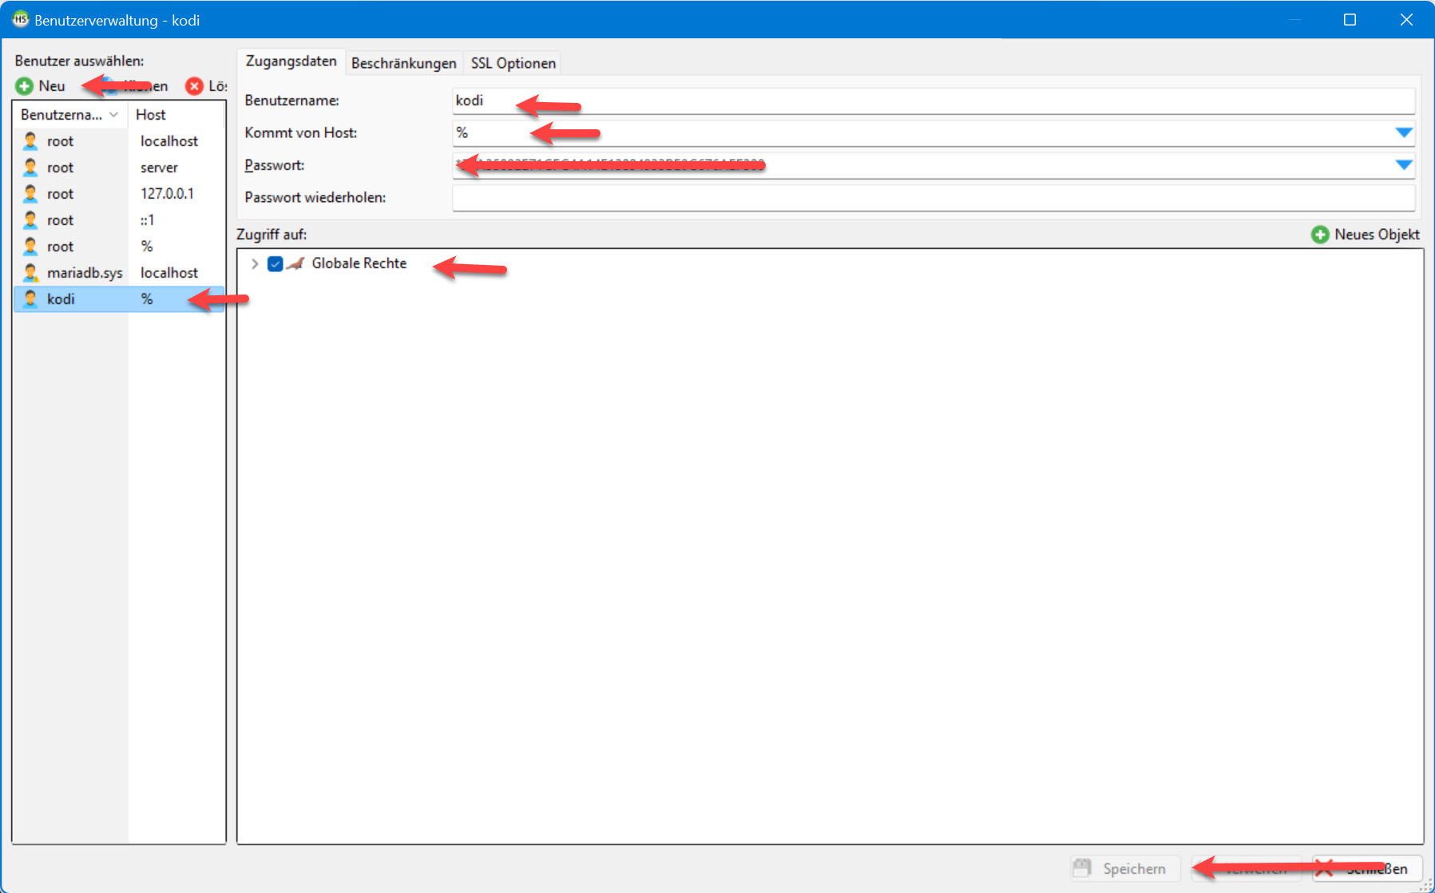The image size is (1435, 893).
Task: Focus the Benutzername input field
Action: coord(934,101)
